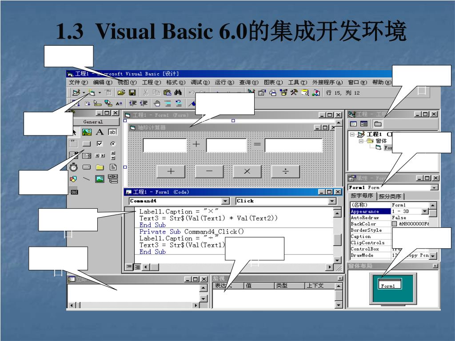Click the ÷ button on the form
Image resolution: width=455 pixels, height=341 pixels.
click(286, 171)
